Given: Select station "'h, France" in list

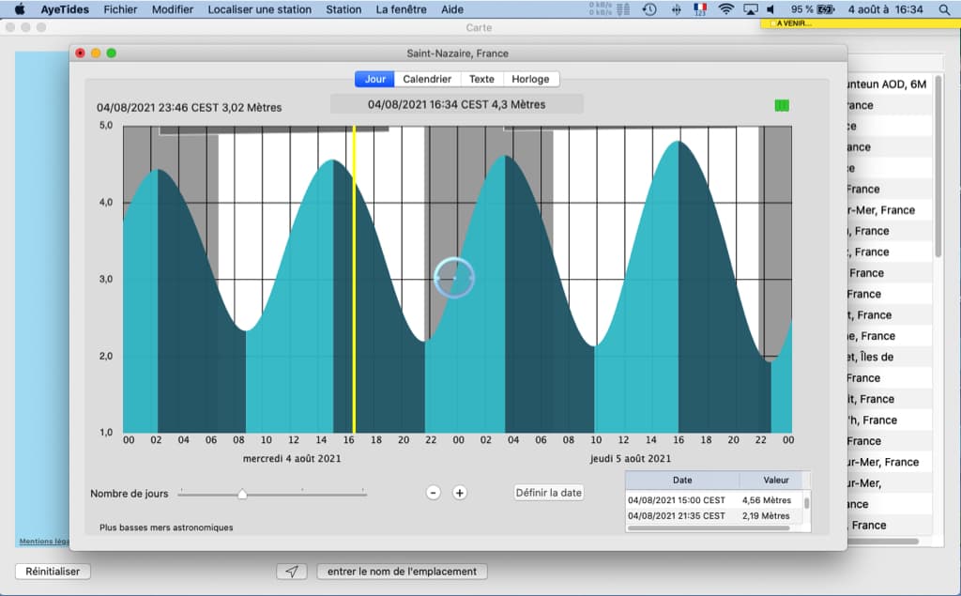Looking at the screenshot, I should click(890, 420).
